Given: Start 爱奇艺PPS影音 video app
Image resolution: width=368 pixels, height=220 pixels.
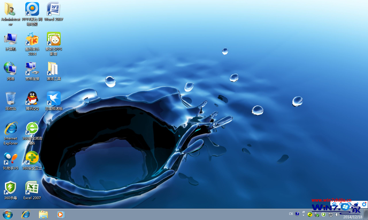Looking at the screenshot, I should (53, 39).
